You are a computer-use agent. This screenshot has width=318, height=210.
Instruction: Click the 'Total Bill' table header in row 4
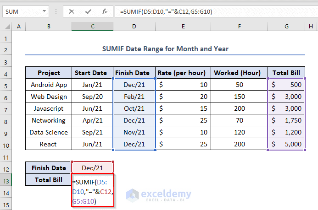pyautogui.click(x=286, y=73)
